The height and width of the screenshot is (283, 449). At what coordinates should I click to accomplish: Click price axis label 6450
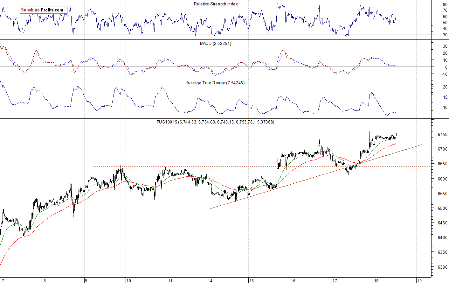tap(443, 223)
